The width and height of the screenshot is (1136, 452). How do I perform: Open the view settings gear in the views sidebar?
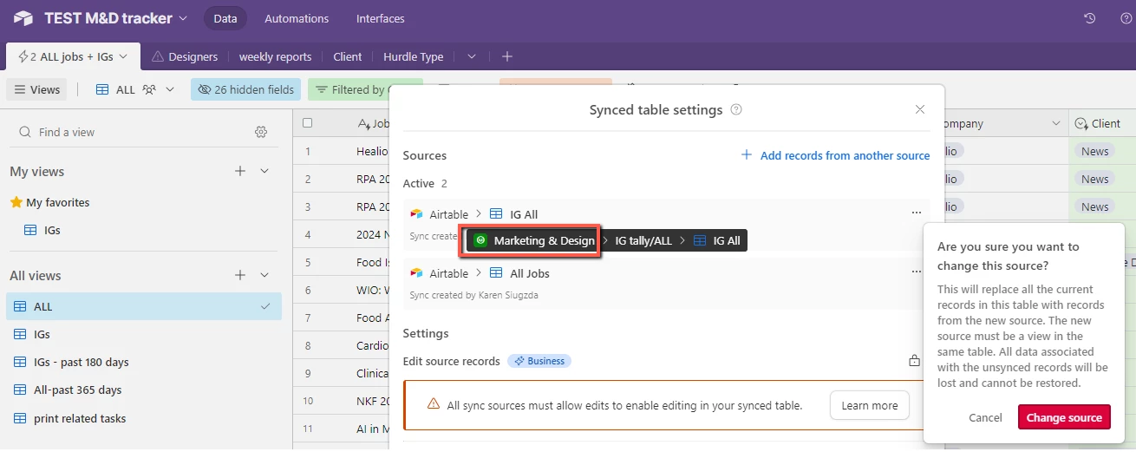click(x=261, y=132)
